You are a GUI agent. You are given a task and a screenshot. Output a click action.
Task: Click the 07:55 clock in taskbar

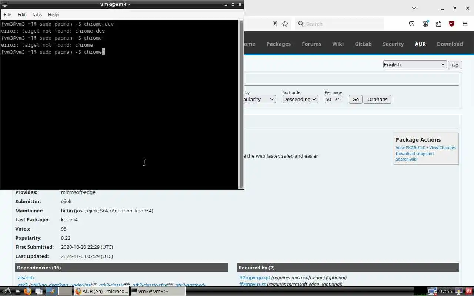pos(445,291)
